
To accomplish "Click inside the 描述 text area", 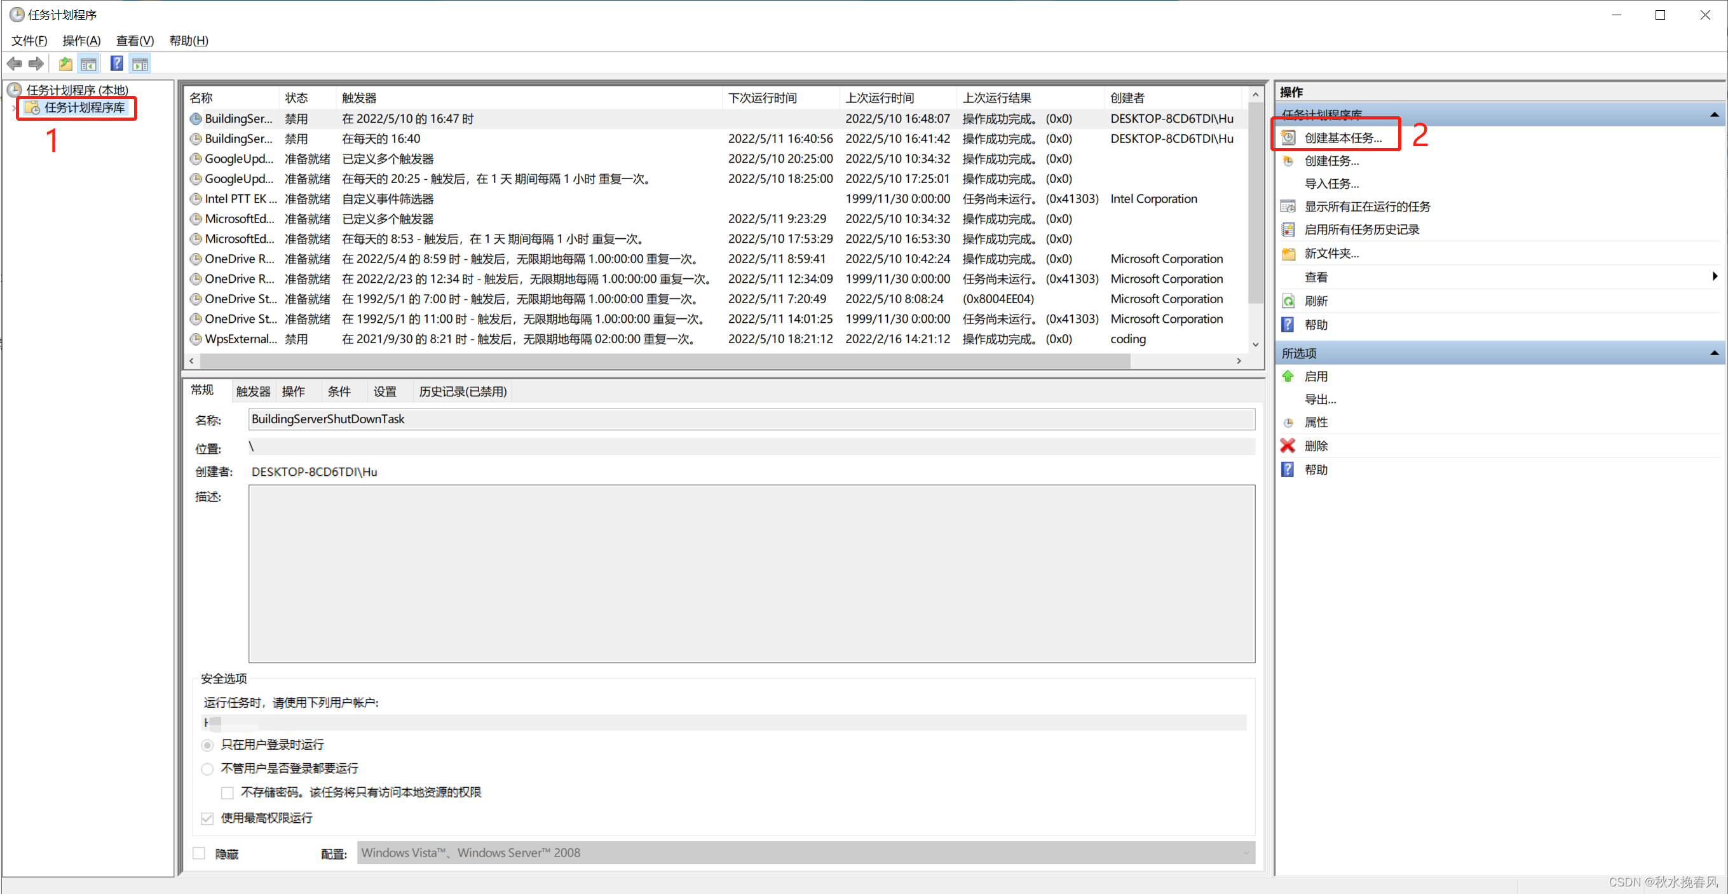I will (x=751, y=575).
